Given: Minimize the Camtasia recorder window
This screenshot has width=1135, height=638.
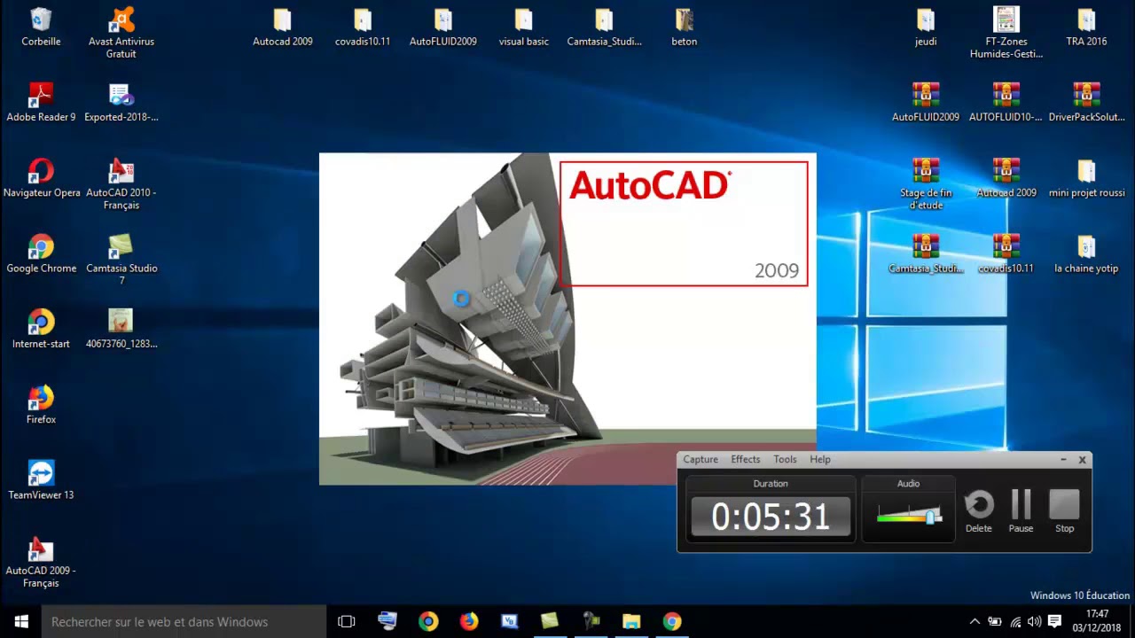Looking at the screenshot, I should [x=1063, y=459].
